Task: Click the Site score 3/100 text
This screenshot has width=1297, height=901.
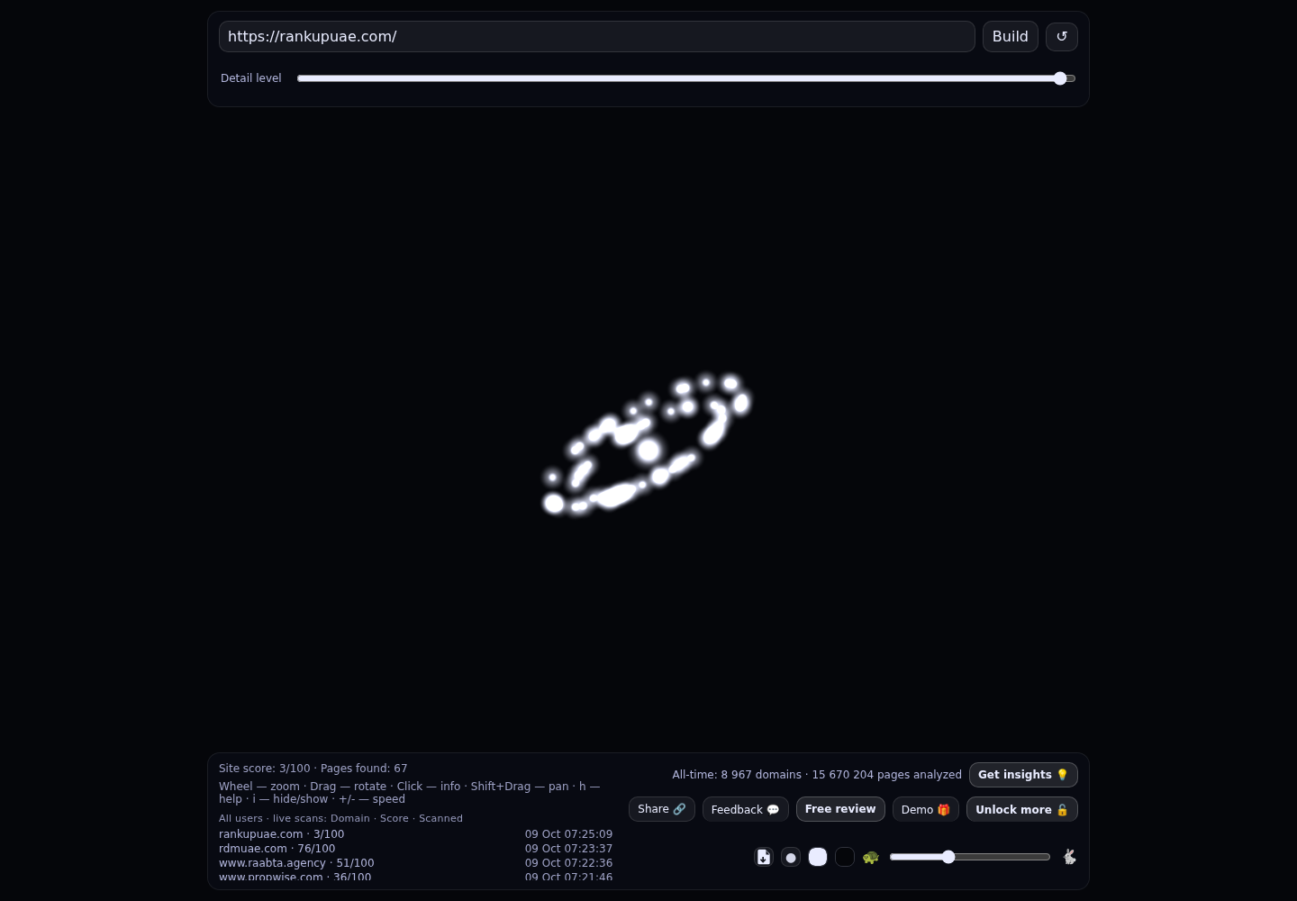Action: (x=264, y=769)
